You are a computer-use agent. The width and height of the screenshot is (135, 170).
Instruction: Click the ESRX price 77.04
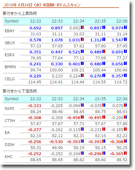tap(57, 58)
